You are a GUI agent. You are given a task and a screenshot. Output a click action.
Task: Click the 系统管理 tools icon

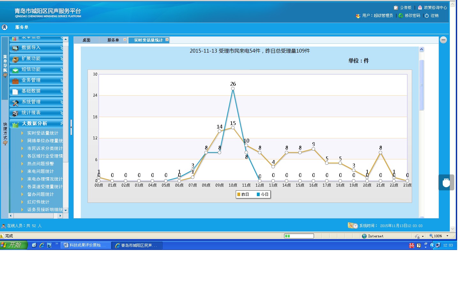[15, 102]
